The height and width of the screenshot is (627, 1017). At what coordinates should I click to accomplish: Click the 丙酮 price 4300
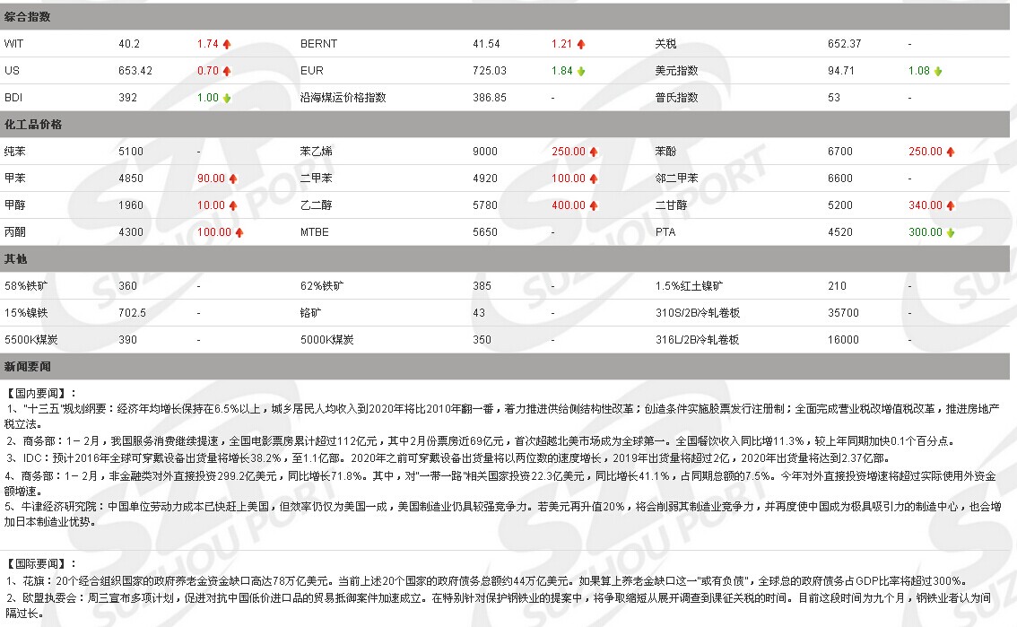tap(131, 232)
